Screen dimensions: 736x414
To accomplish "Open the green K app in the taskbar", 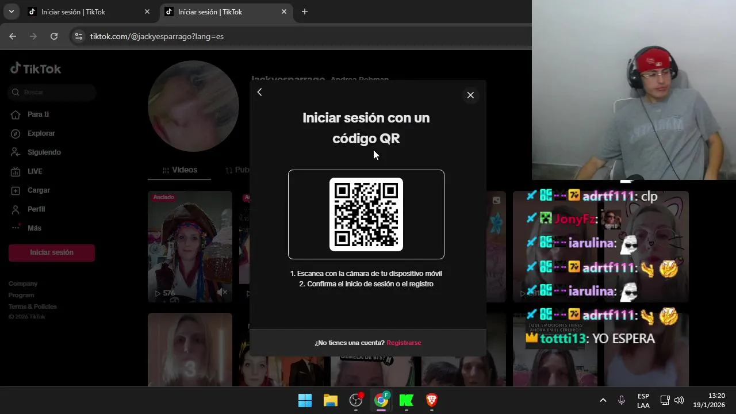I will click(x=407, y=400).
